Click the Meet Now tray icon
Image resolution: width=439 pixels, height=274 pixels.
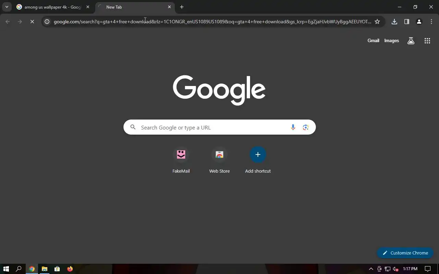click(x=379, y=269)
